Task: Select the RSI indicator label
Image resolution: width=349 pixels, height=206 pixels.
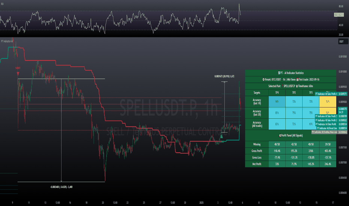Action: click(2, 4)
